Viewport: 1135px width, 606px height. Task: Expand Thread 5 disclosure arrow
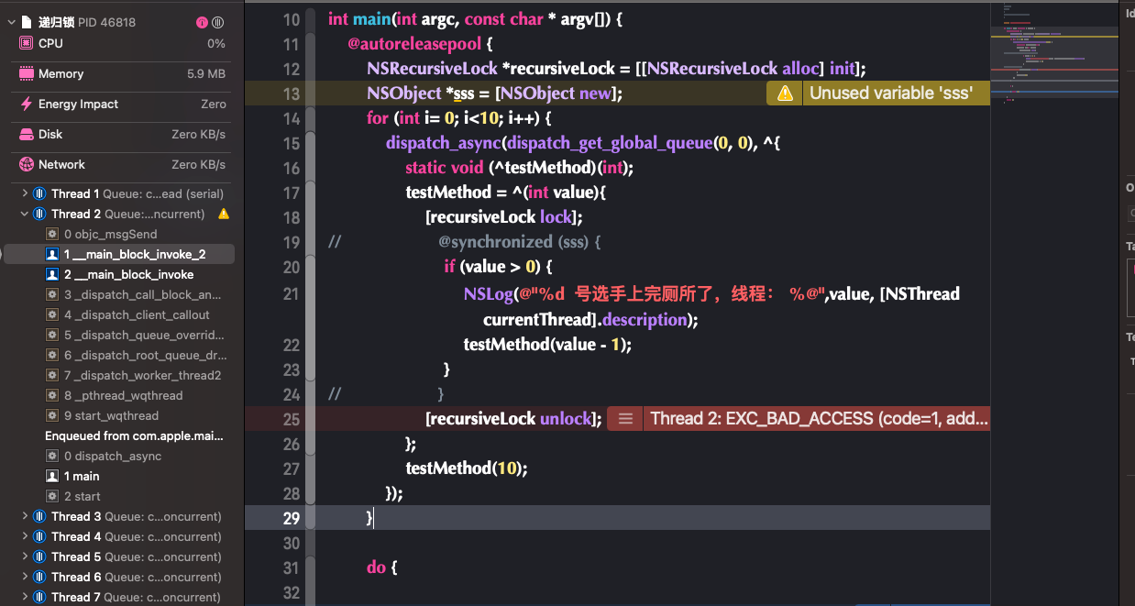(25, 556)
